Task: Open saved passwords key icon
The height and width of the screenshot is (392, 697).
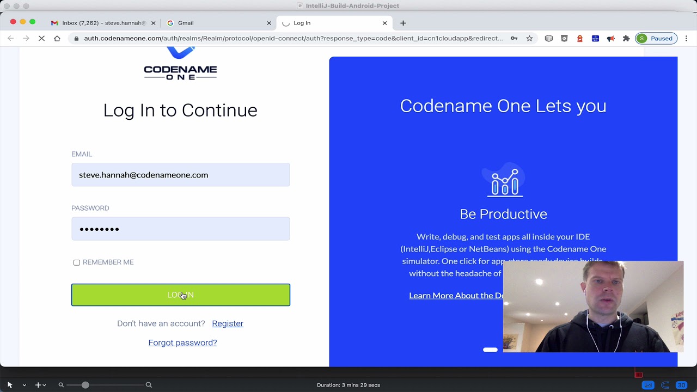Action: click(514, 39)
